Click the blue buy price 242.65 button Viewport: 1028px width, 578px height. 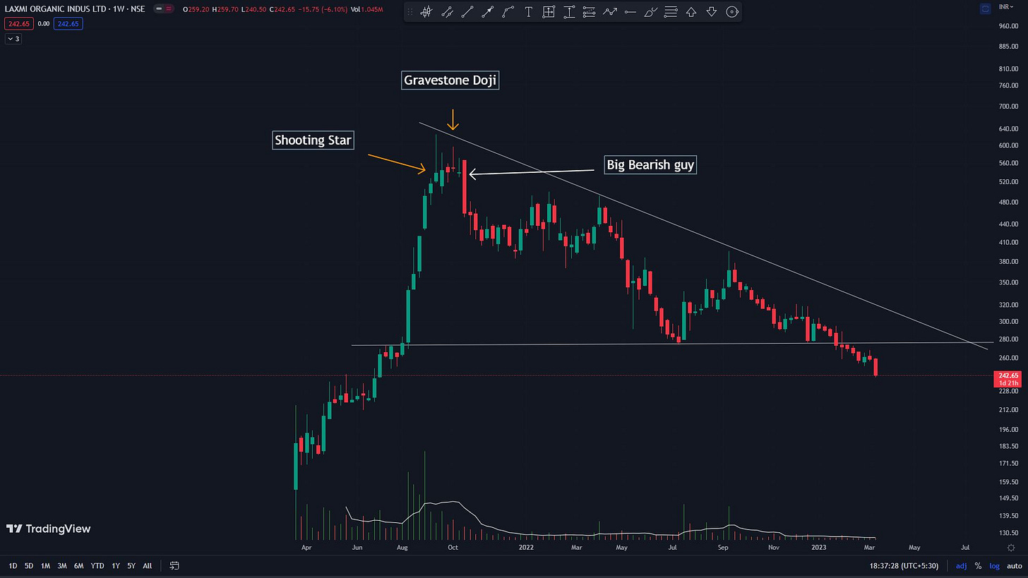68,24
